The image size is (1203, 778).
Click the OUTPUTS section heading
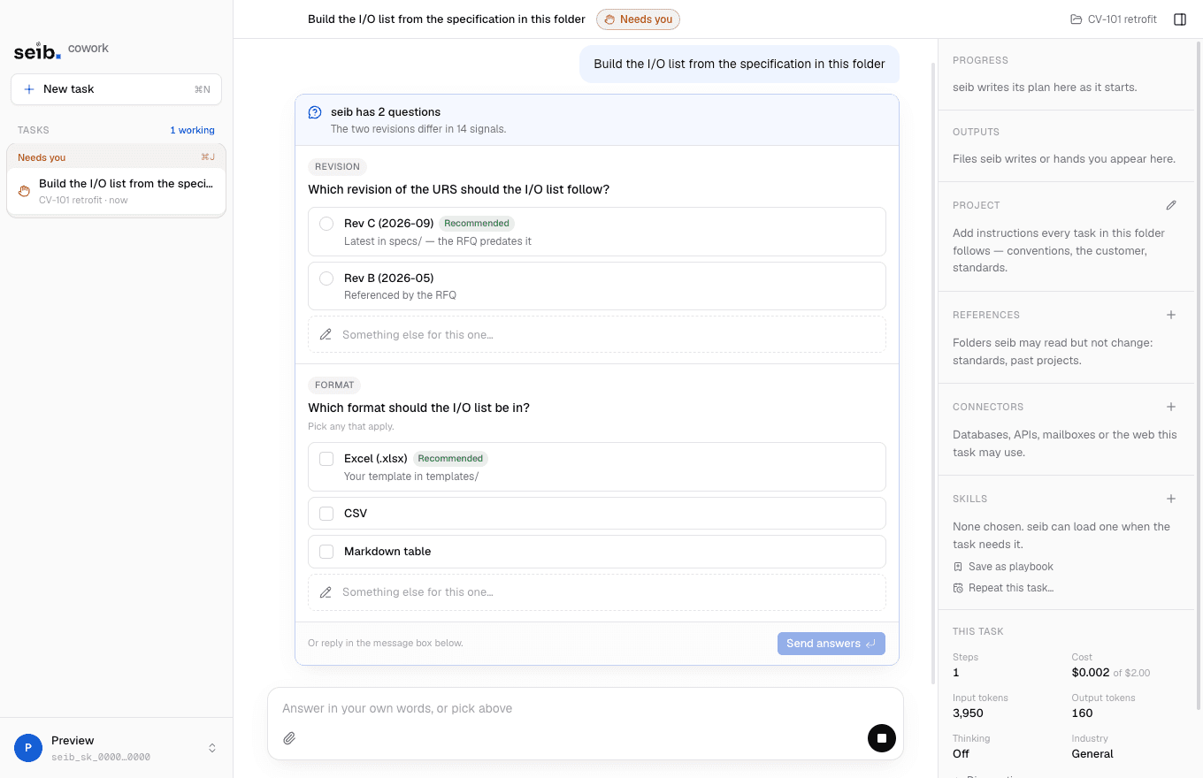(x=976, y=132)
